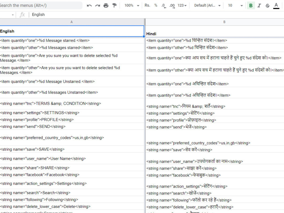Click the Print icon
Viewport: 284px width, 213px height.
[106, 5]
